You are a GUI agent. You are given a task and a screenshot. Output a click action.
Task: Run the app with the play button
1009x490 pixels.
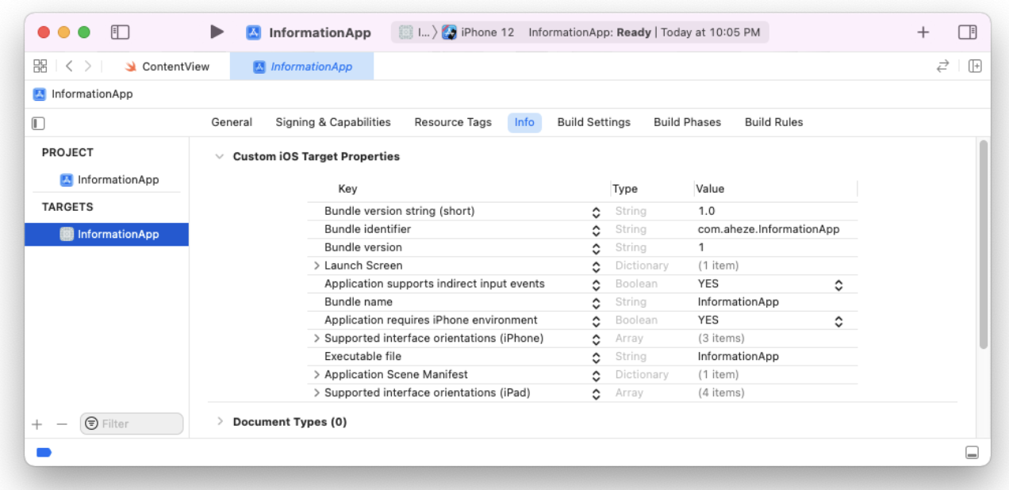[x=217, y=32]
